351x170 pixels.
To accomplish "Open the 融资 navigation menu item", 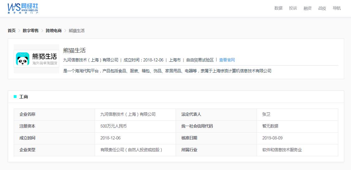I will click(307, 8).
